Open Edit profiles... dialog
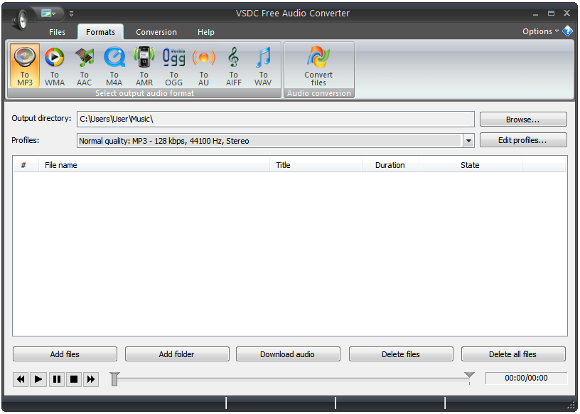Screen dimensions: 580x414 coord(523,140)
